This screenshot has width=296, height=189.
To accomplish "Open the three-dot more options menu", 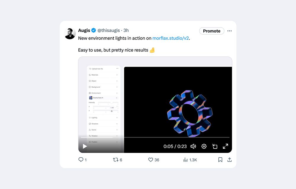I will click(x=229, y=31).
